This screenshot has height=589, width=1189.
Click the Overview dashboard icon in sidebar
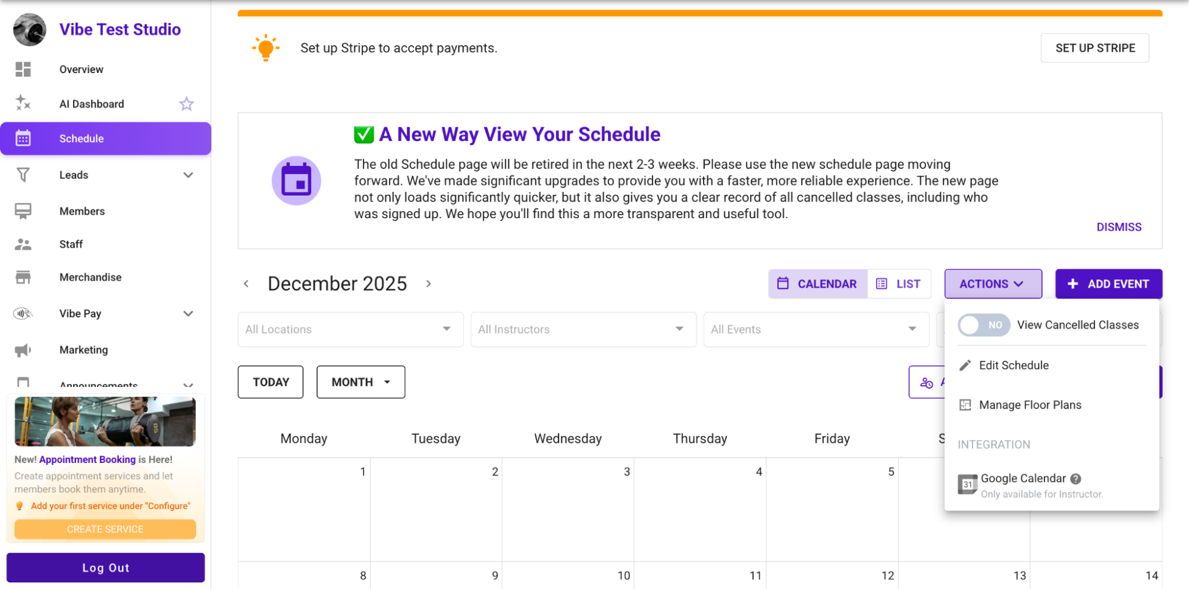pyautogui.click(x=23, y=70)
